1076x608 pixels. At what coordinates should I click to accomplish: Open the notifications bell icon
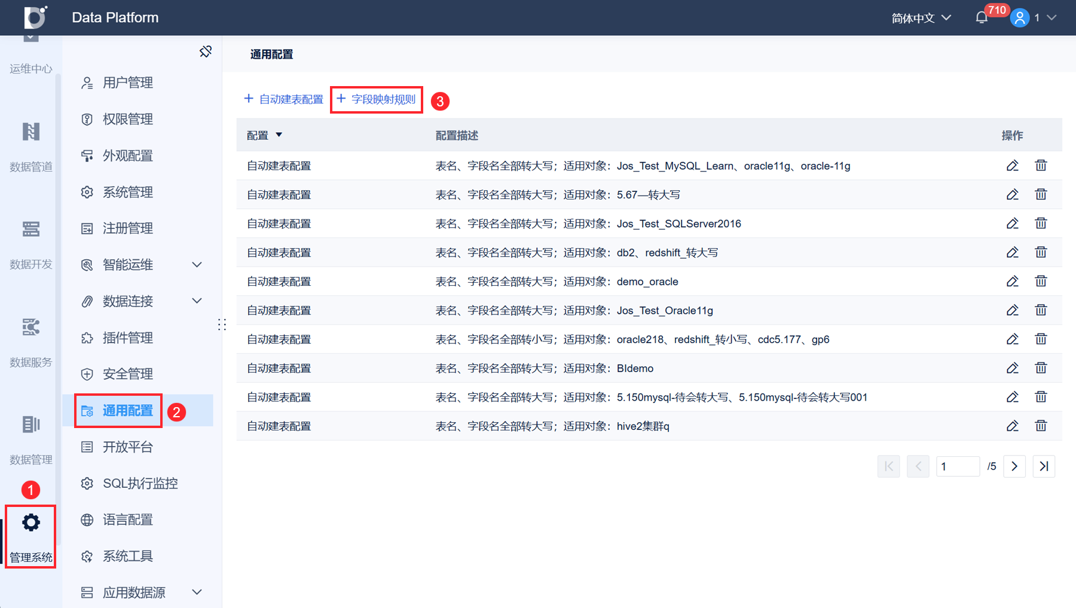982,18
